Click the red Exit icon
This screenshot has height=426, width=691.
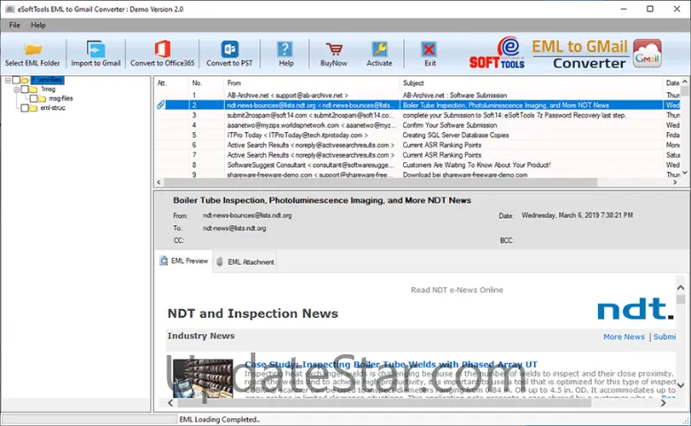429,50
